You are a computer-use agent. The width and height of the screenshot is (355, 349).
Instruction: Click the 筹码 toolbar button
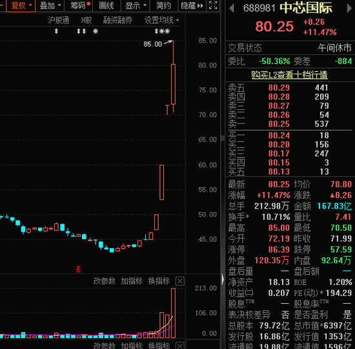pyautogui.click(x=79, y=6)
